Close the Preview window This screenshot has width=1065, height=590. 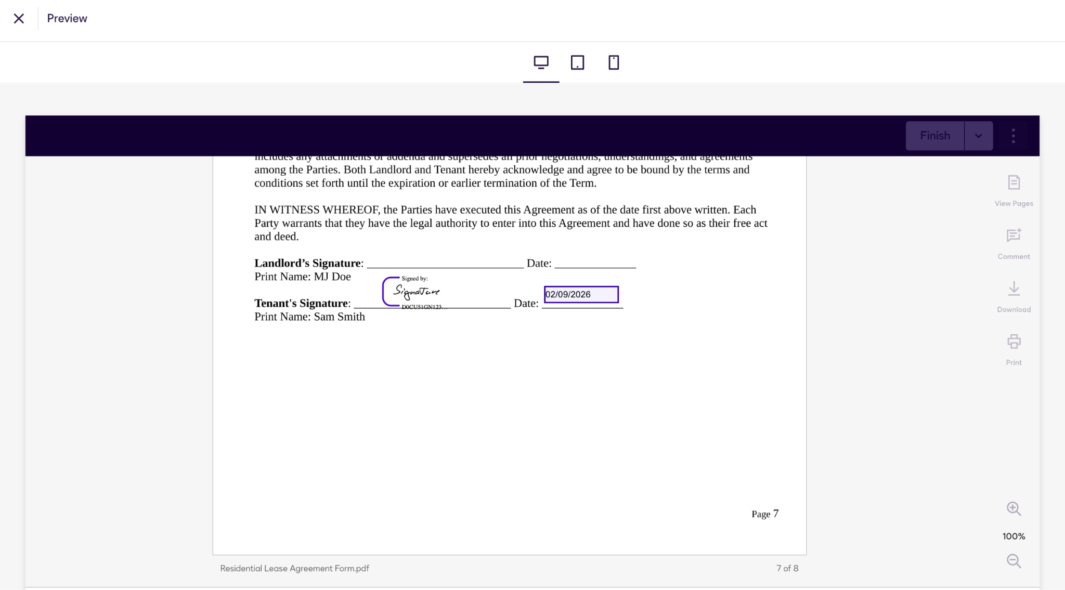(x=19, y=19)
